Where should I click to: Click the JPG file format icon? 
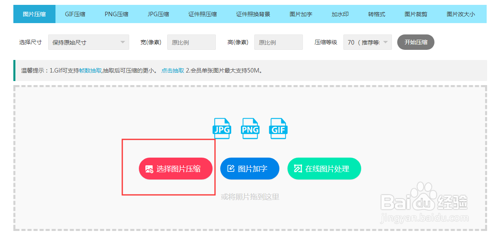click(x=222, y=128)
